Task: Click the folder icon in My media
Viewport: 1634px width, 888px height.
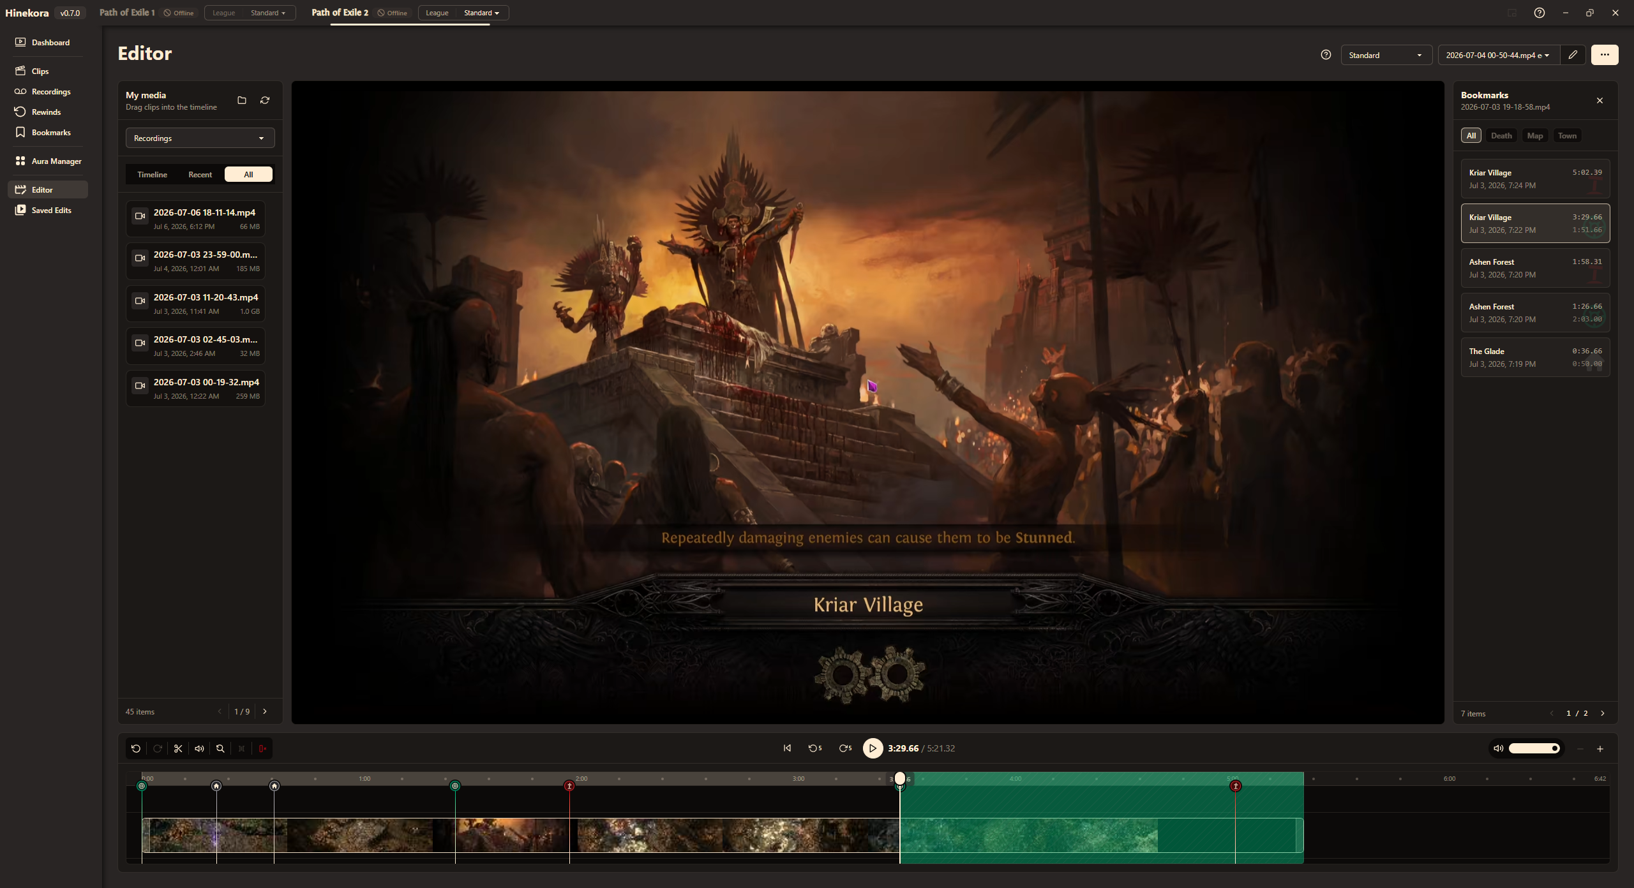Action: pos(242,100)
